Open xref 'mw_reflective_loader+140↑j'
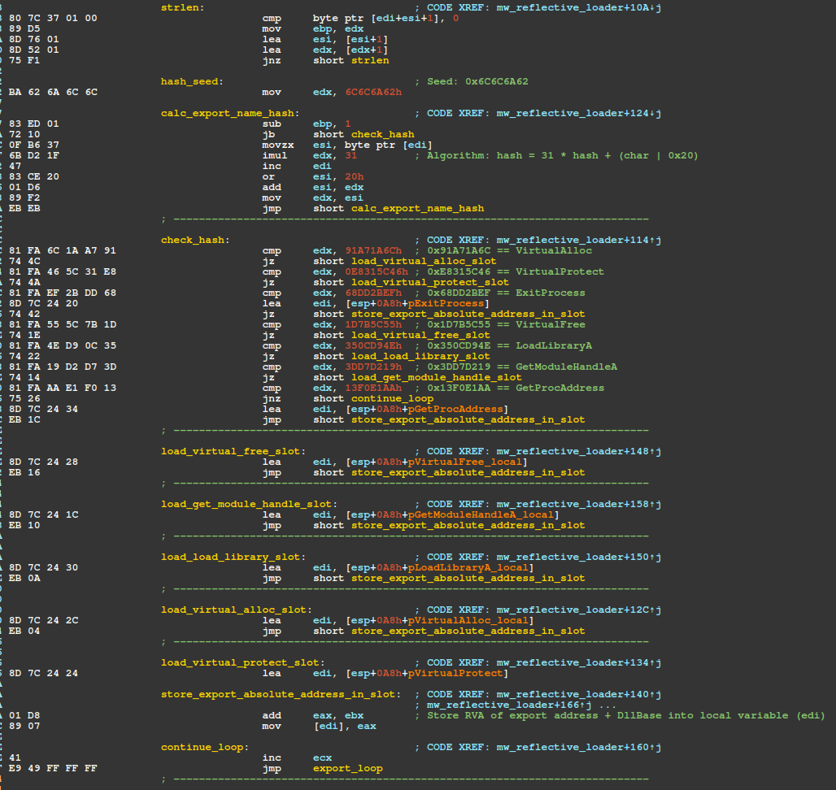This screenshot has height=790, width=836. (578, 694)
